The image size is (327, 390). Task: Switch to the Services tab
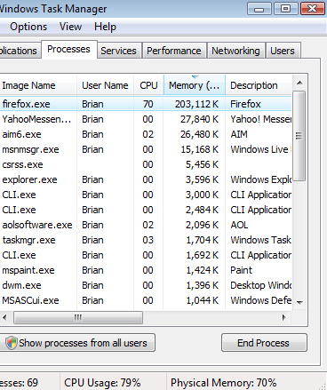118,51
